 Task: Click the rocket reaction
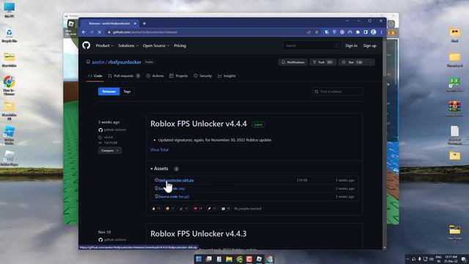[x=212, y=208]
